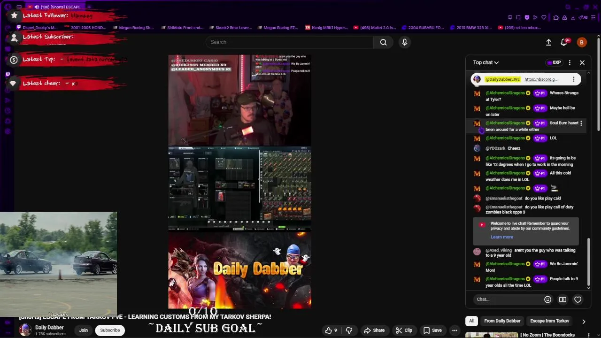Open browser downloads icon

click(x=573, y=17)
